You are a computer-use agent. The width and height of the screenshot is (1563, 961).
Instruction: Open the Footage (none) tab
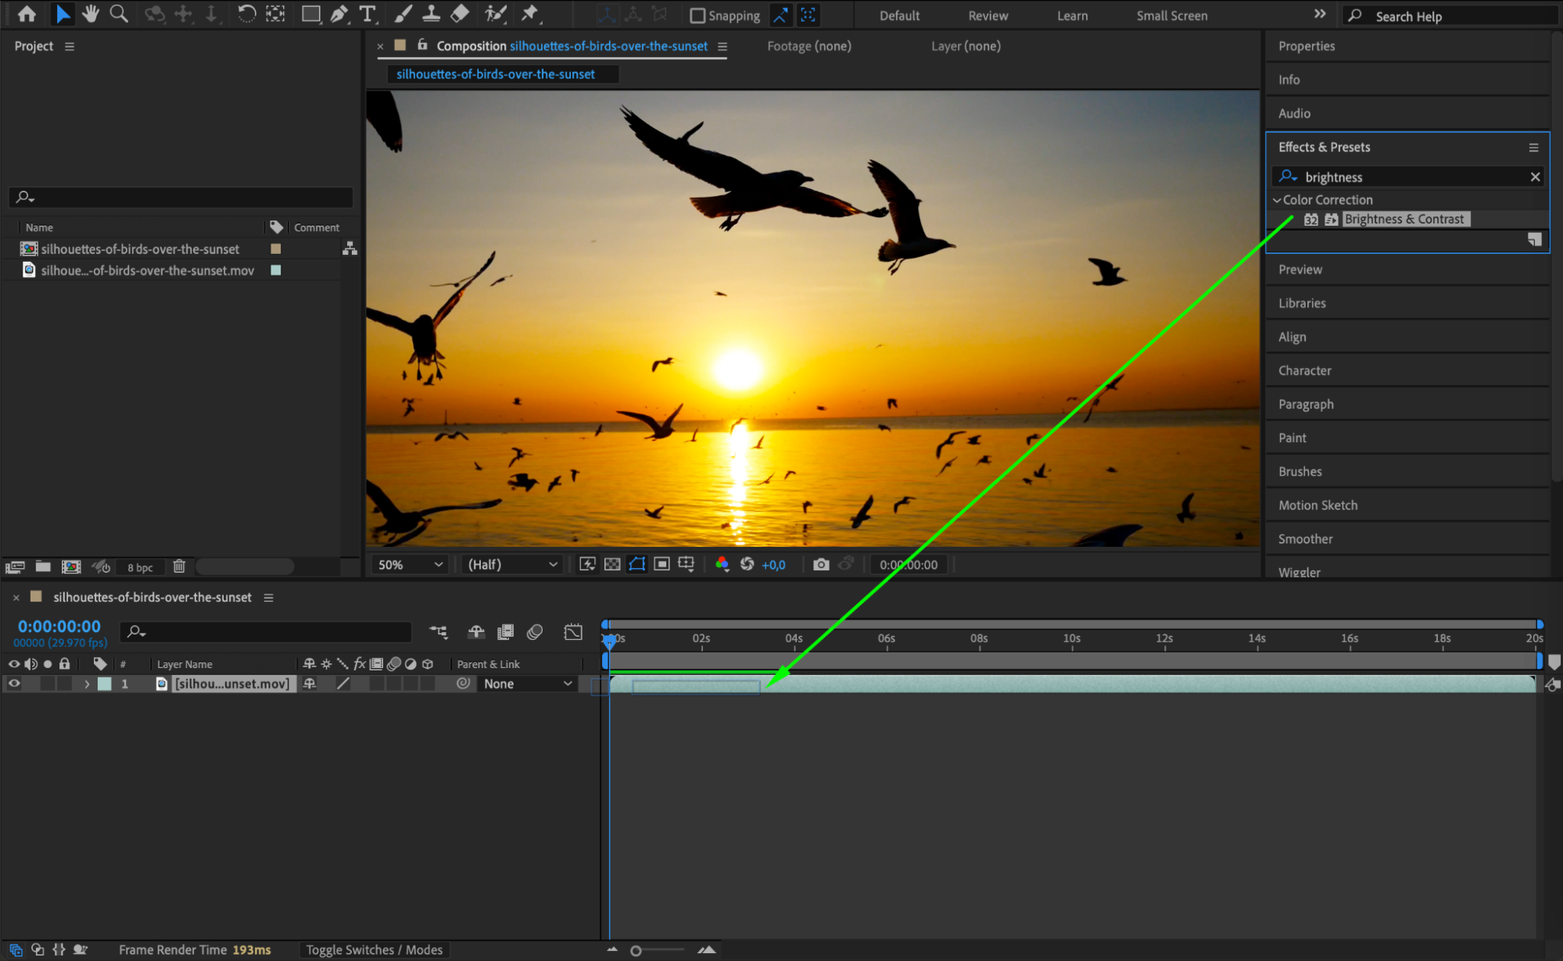click(808, 46)
